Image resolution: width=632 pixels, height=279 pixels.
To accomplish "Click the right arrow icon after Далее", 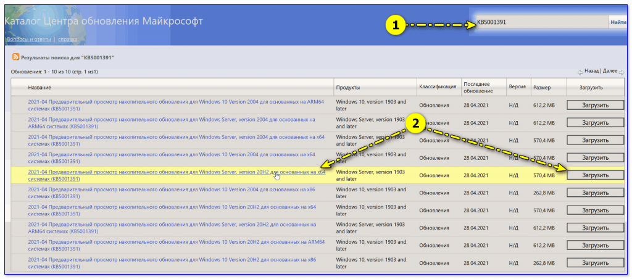I will coord(621,72).
